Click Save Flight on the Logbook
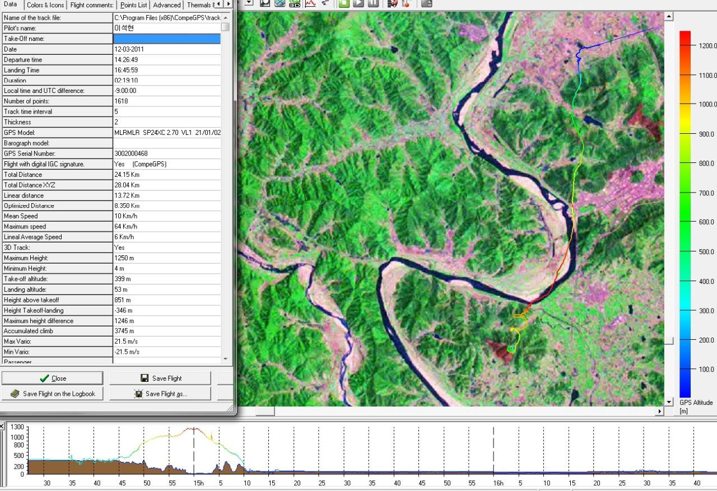 pos(53,394)
